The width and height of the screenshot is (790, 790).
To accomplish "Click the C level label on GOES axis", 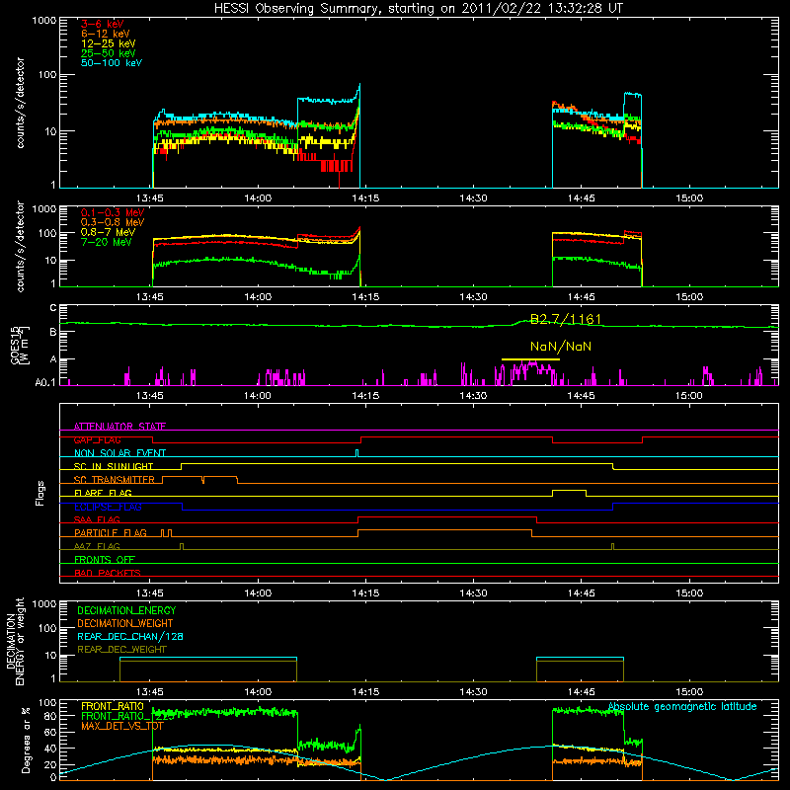I will (53, 307).
